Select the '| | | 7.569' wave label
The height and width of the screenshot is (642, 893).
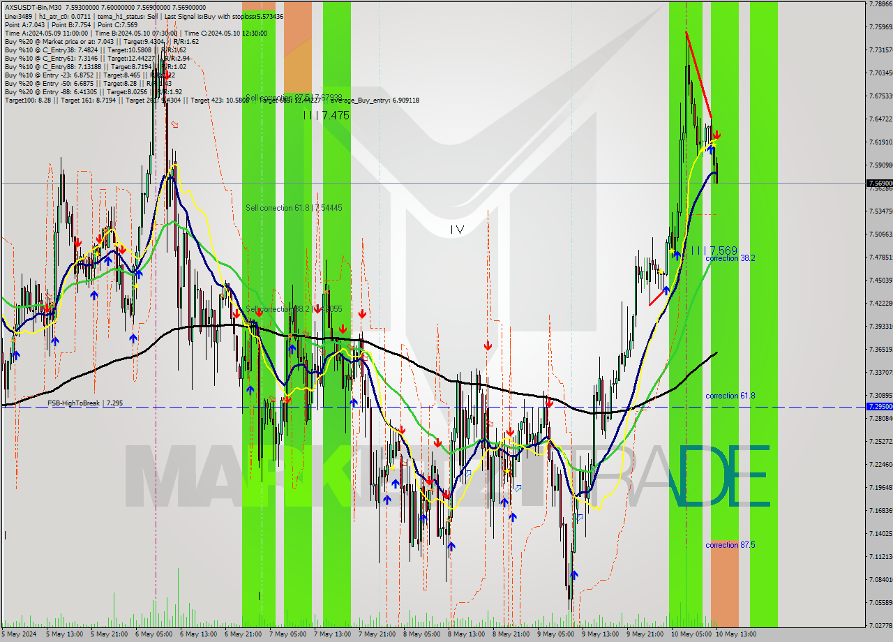(x=714, y=250)
